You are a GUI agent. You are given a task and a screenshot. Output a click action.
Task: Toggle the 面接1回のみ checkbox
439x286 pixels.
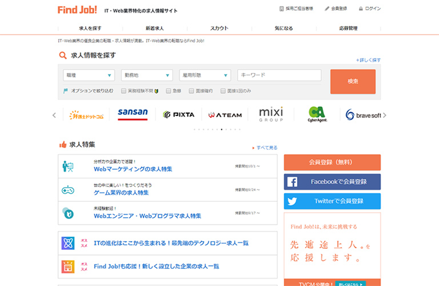223,91
